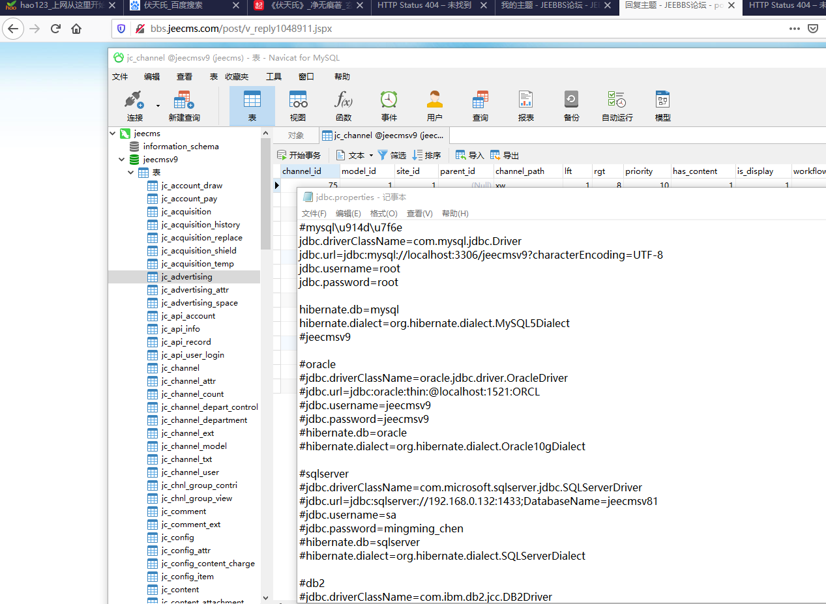Image resolution: width=826 pixels, height=604 pixels.
Task: Click browser Reload button
Action: coord(56,29)
